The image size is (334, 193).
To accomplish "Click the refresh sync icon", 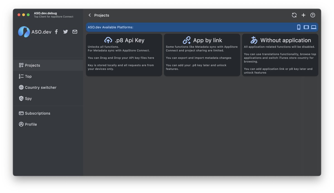I will [294, 15].
